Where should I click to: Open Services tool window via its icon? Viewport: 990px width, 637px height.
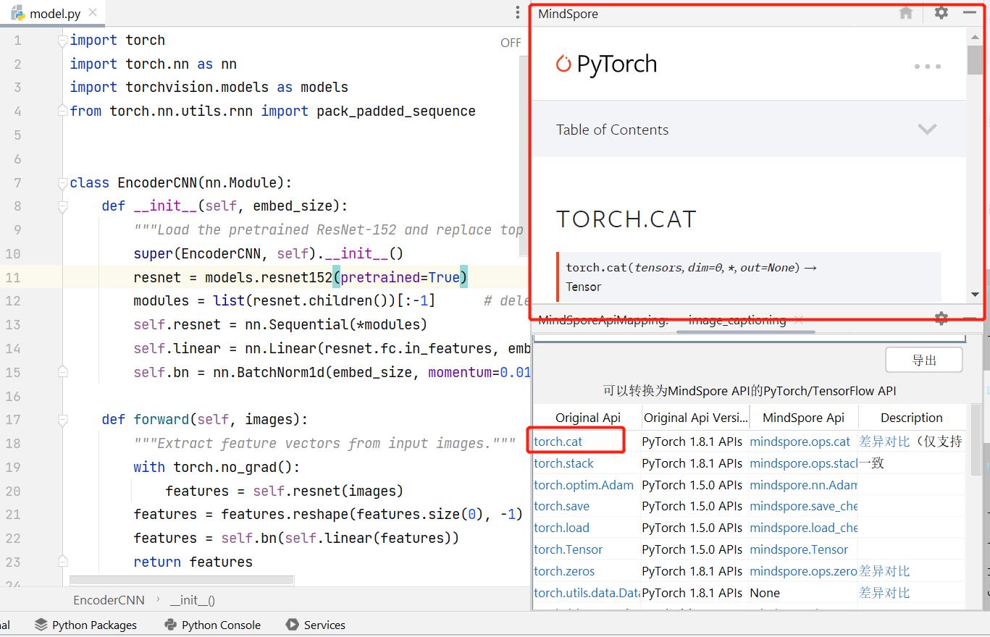tap(293, 625)
